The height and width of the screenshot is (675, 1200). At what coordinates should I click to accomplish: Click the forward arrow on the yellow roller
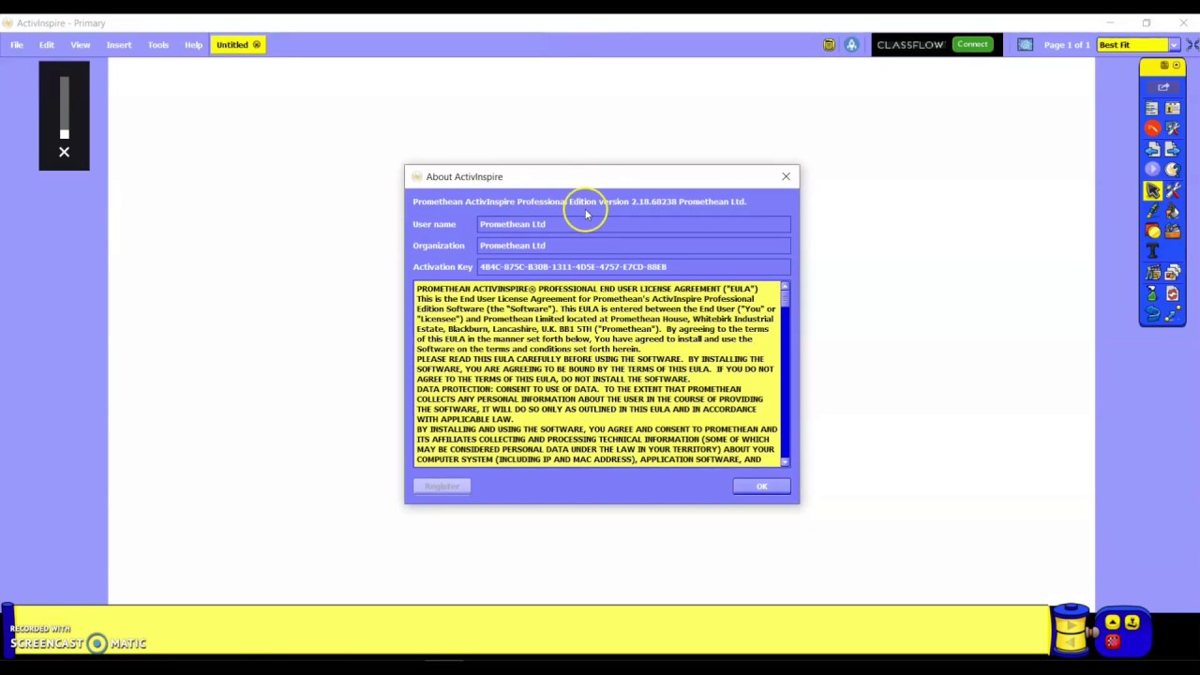pyautogui.click(x=1072, y=625)
